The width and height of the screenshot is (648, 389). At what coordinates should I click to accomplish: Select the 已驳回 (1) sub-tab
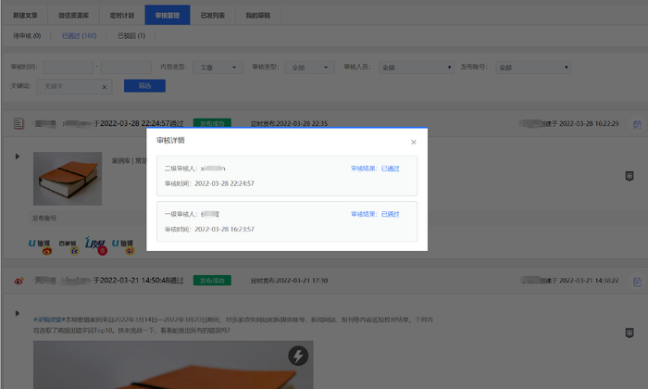point(131,36)
